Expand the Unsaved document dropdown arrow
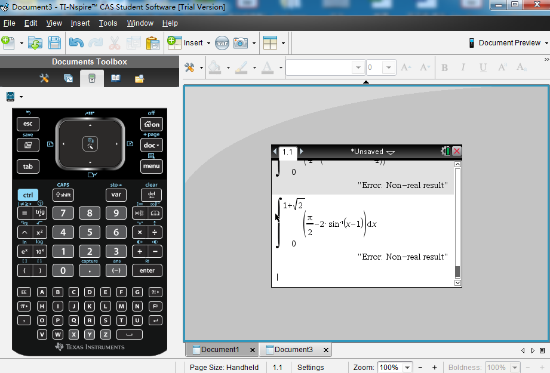The image size is (550, 373). pyautogui.click(x=391, y=152)
